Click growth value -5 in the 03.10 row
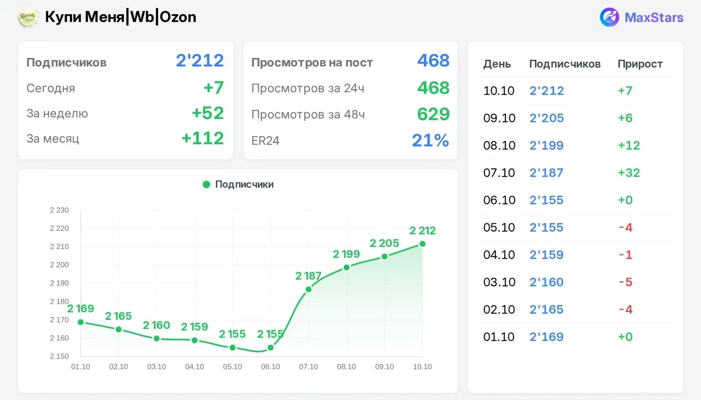This screenshot has width=701, height=400. click(625, 282)
